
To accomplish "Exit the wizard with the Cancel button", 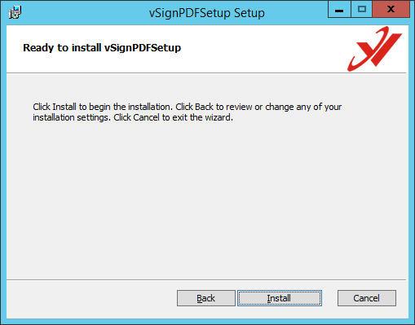I will [367, 298].
